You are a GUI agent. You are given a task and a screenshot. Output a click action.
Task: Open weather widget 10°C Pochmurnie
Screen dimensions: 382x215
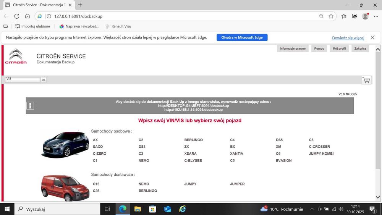coord(282,209)
